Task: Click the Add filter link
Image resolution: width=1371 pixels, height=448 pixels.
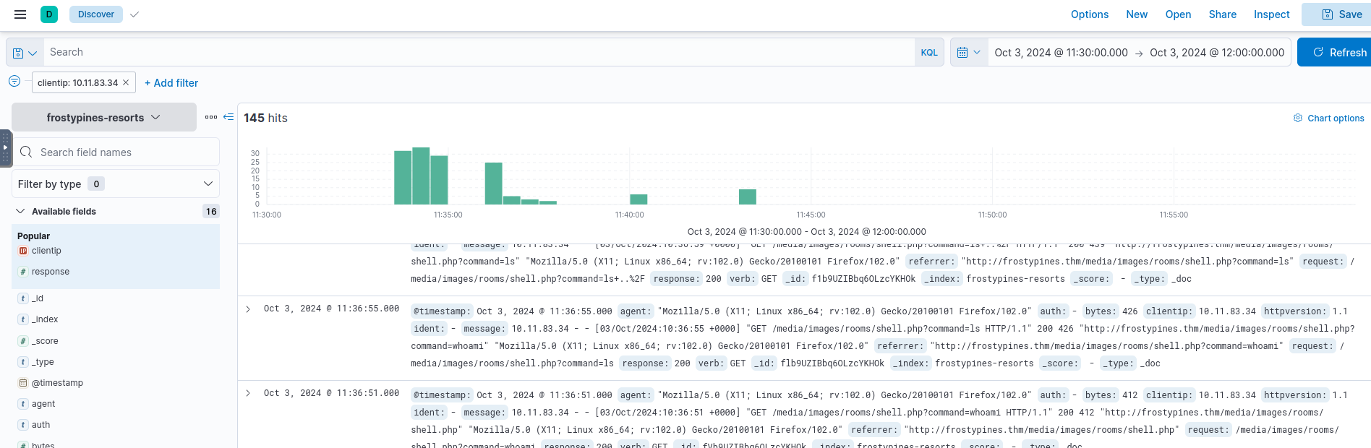Action: click(x=171, y=83)
